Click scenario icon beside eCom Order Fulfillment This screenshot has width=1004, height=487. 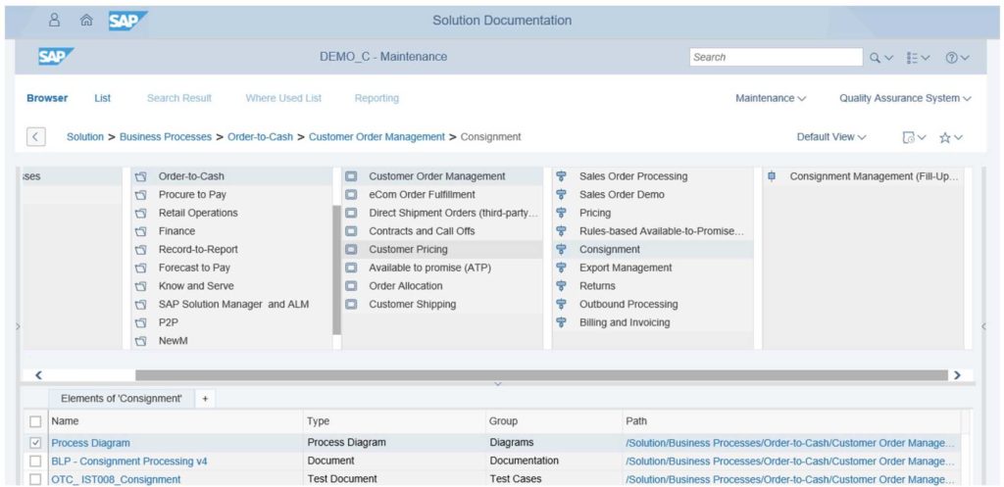(351, 195)
